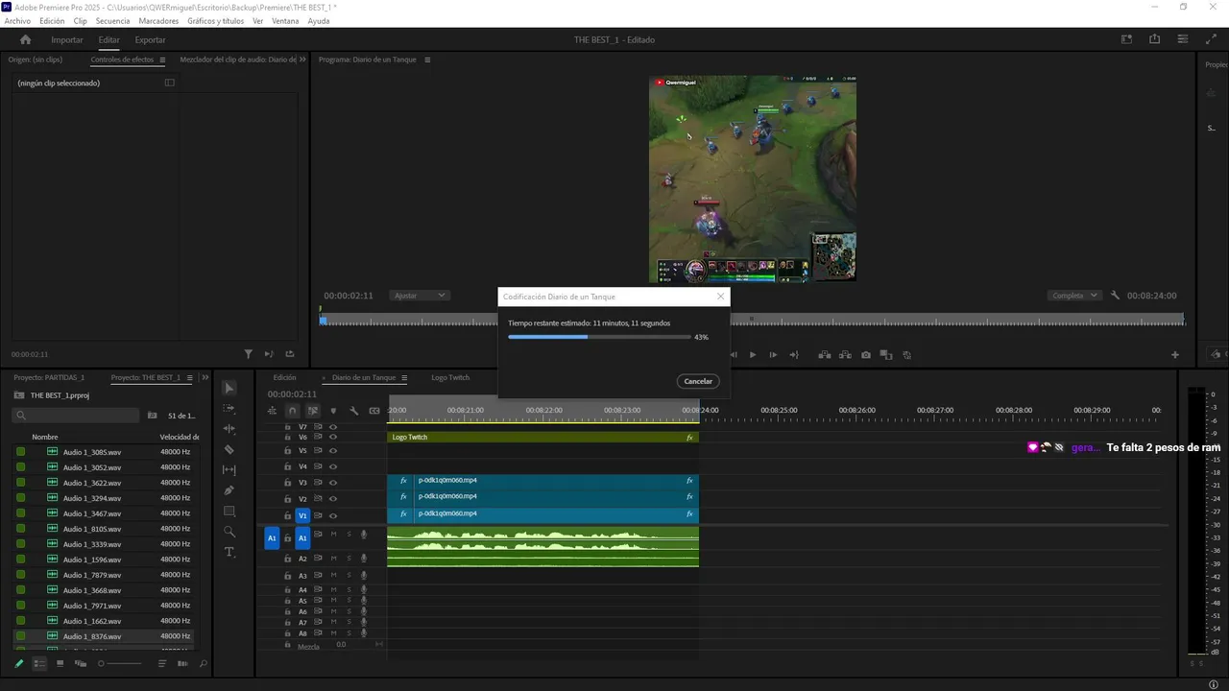This screenshot has width=1229, height=691.
Task: Select the Ripple Edit tool
Action: [229, 429]
